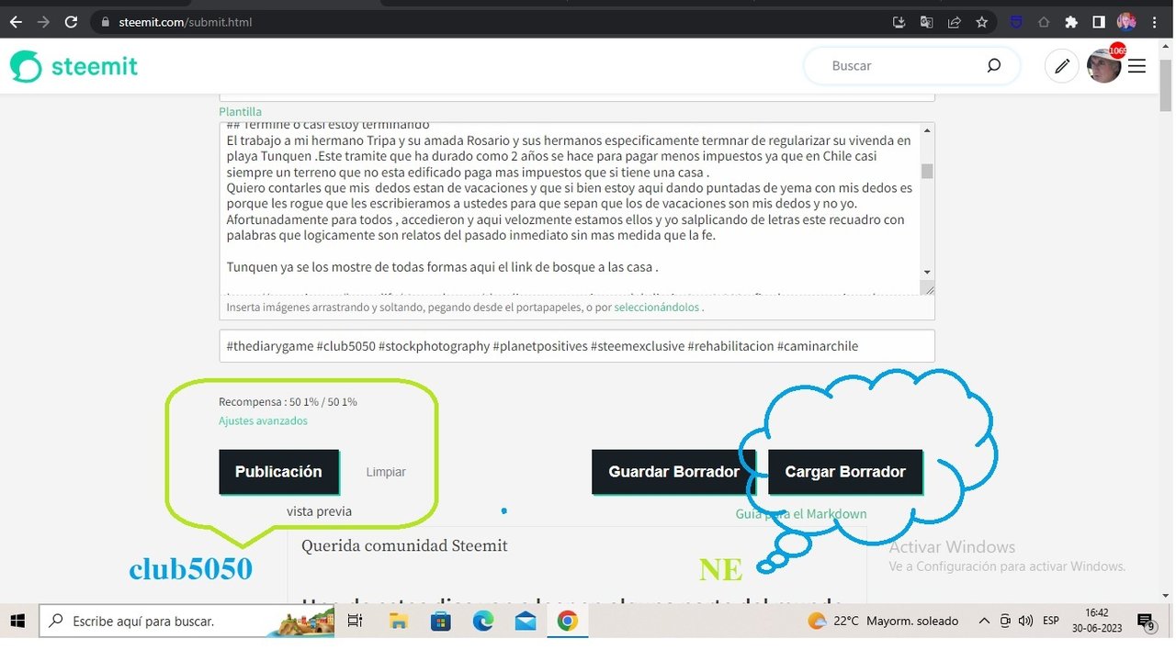Open the Chrome three-dot menu
This screenshot has height=661, width=1176.
coord(1154,22)
